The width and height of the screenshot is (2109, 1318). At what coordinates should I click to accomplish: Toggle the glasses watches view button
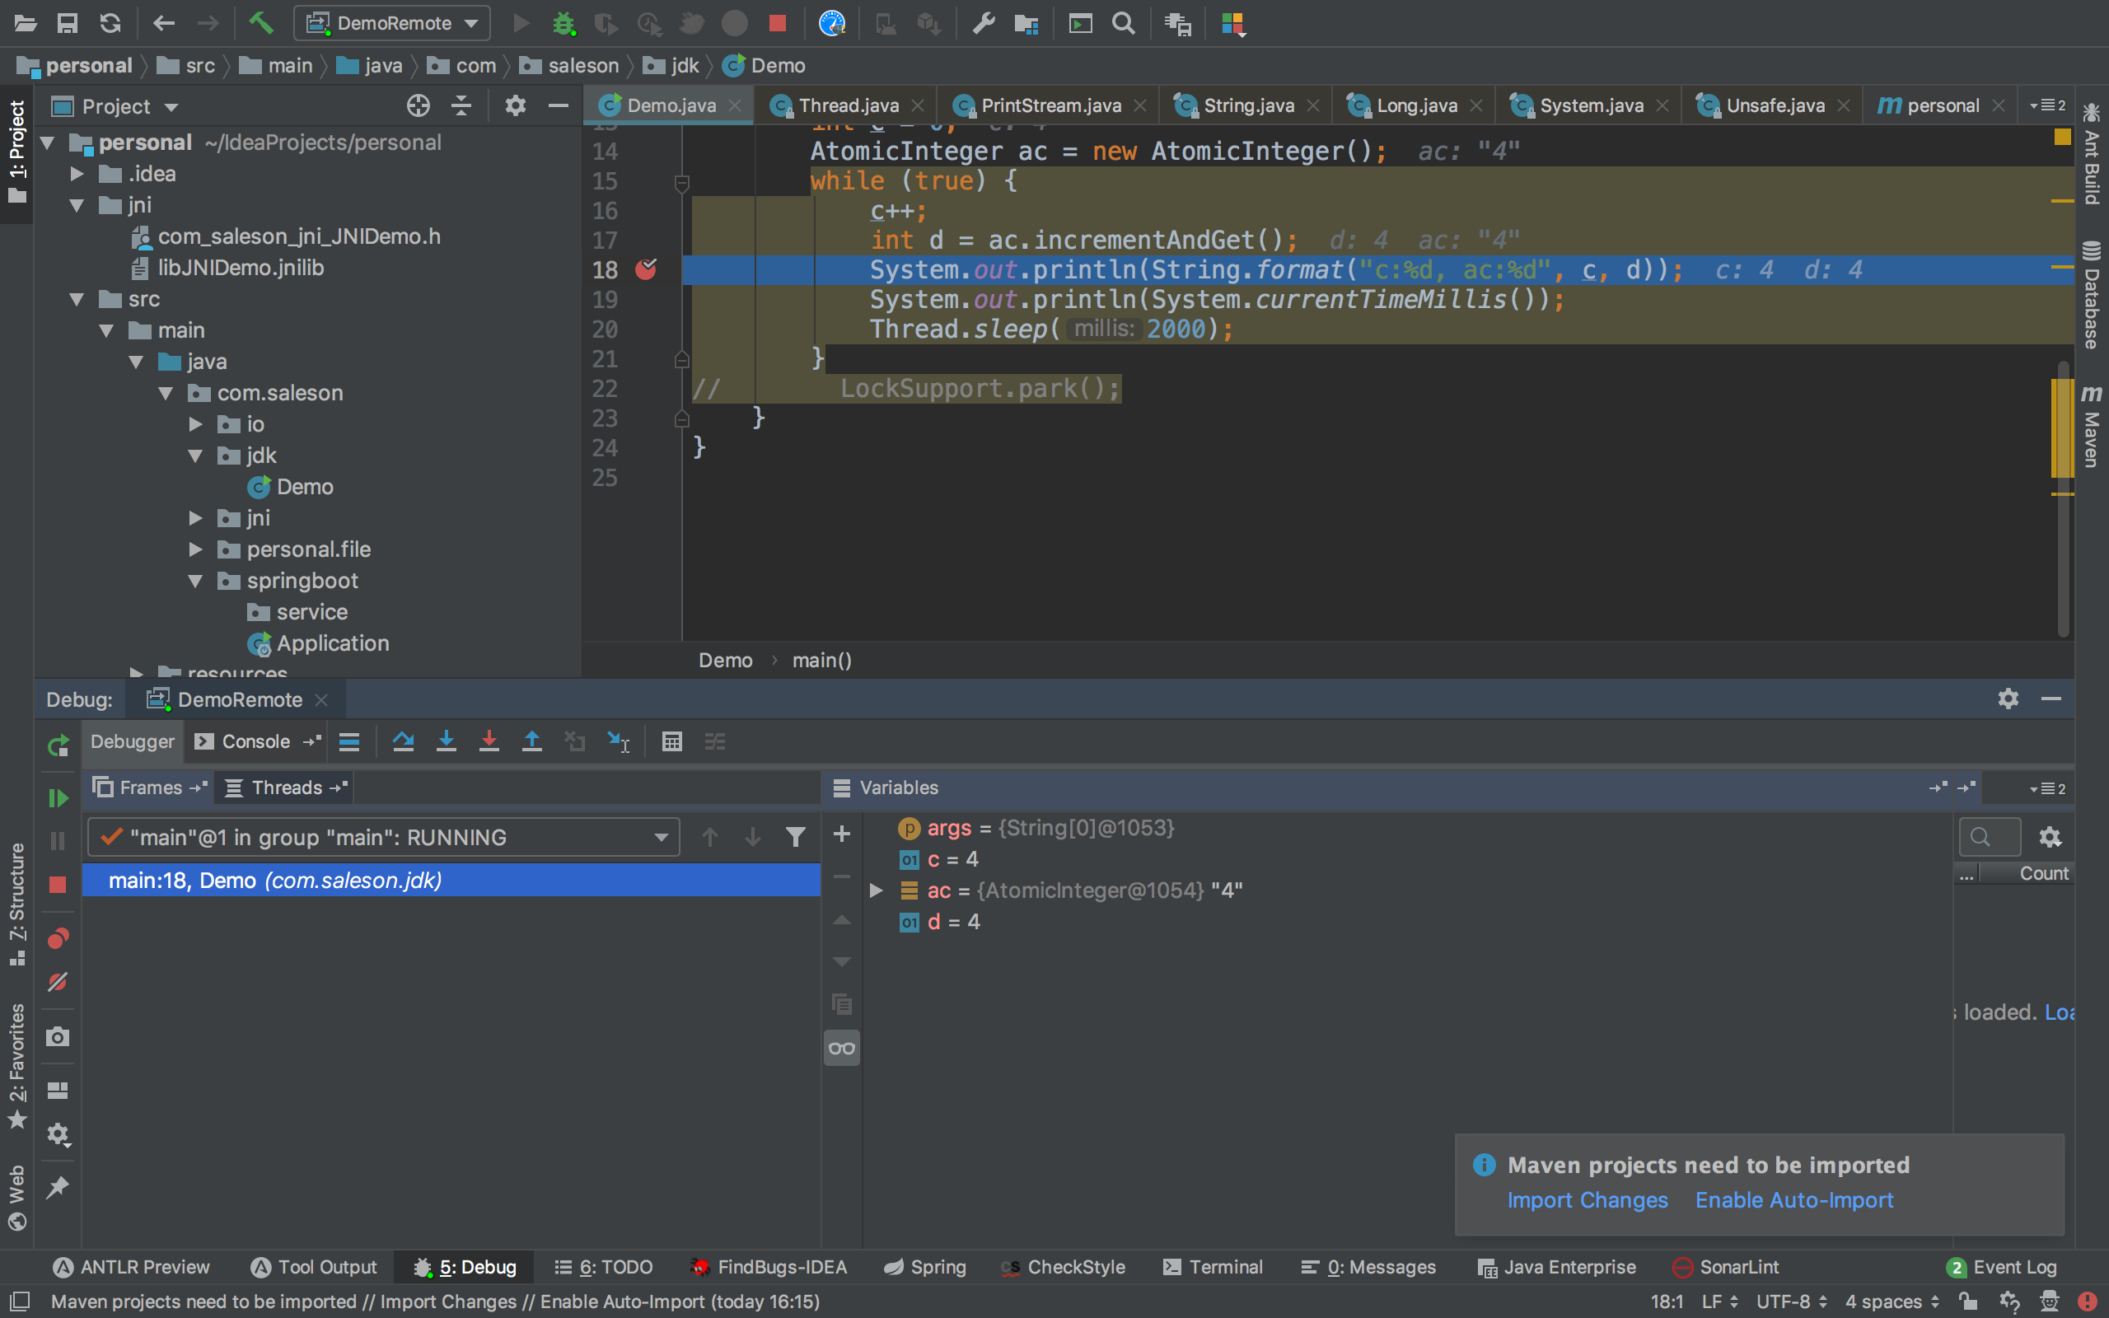coord(842,1048)
